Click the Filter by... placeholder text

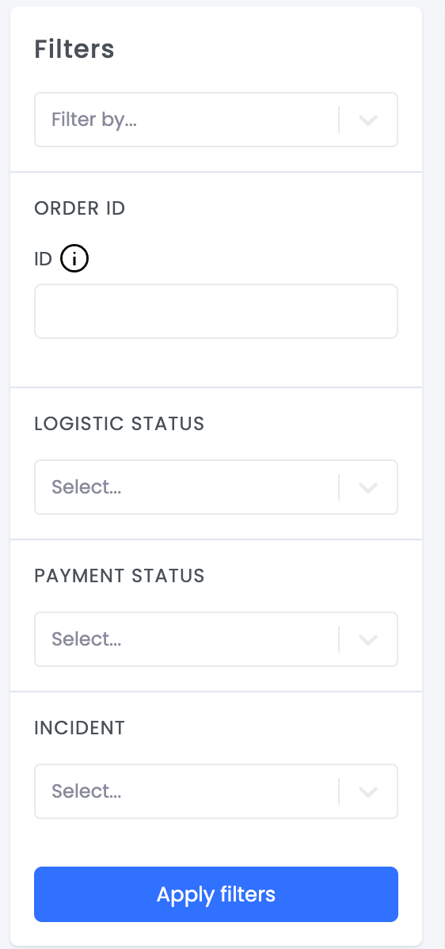pyautogui.click(x=94, y=120)
